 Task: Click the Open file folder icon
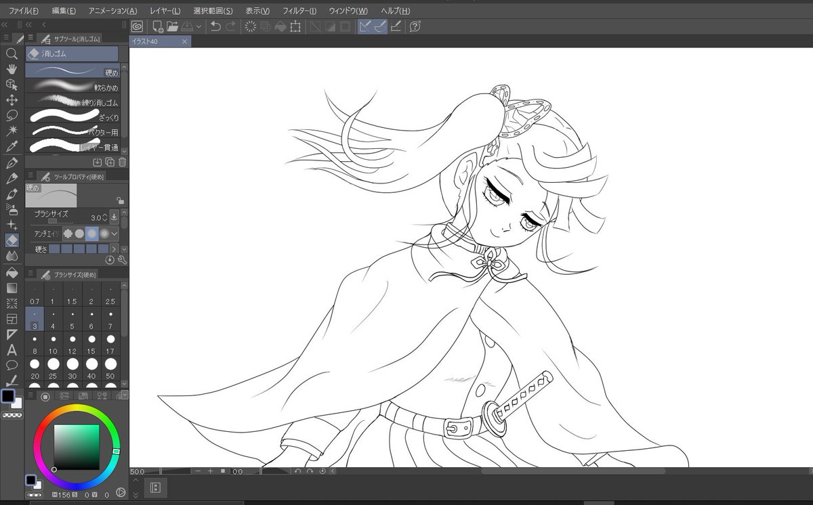pos(172,26)
